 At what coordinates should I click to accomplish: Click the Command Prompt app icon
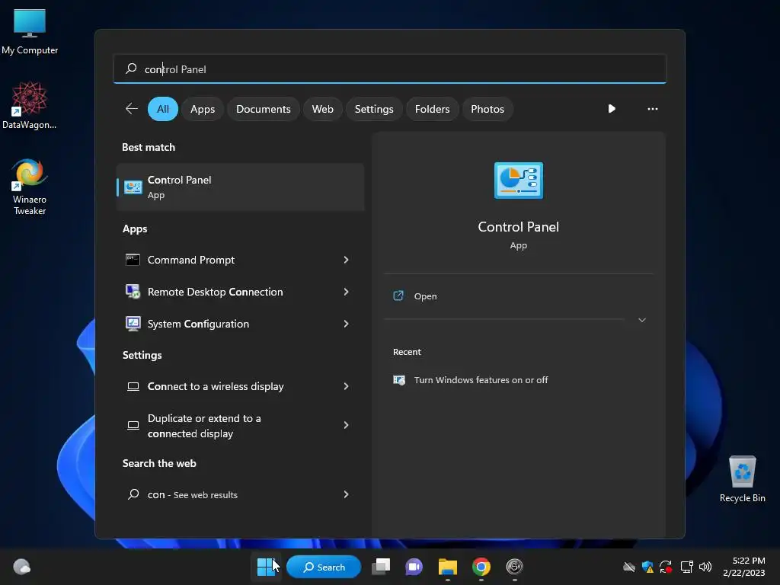133,260
